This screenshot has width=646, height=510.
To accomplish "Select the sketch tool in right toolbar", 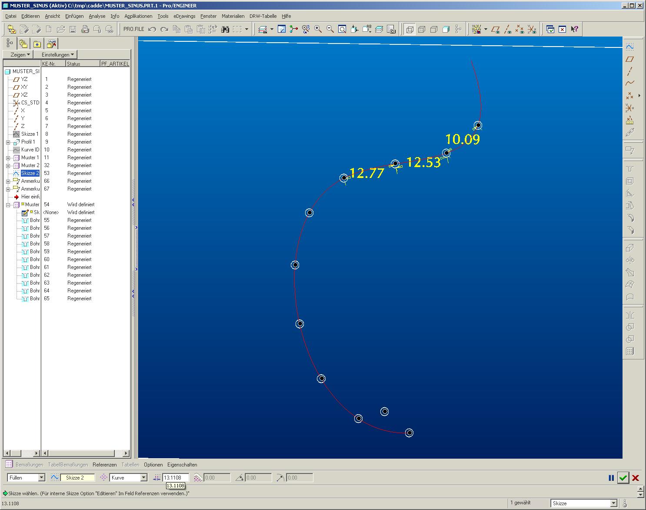I will click(x=629, y=47).
